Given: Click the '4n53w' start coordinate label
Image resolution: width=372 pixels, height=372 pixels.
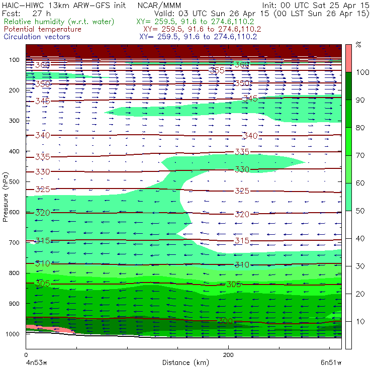Looking at the screenshot, I should coord(37,363).
